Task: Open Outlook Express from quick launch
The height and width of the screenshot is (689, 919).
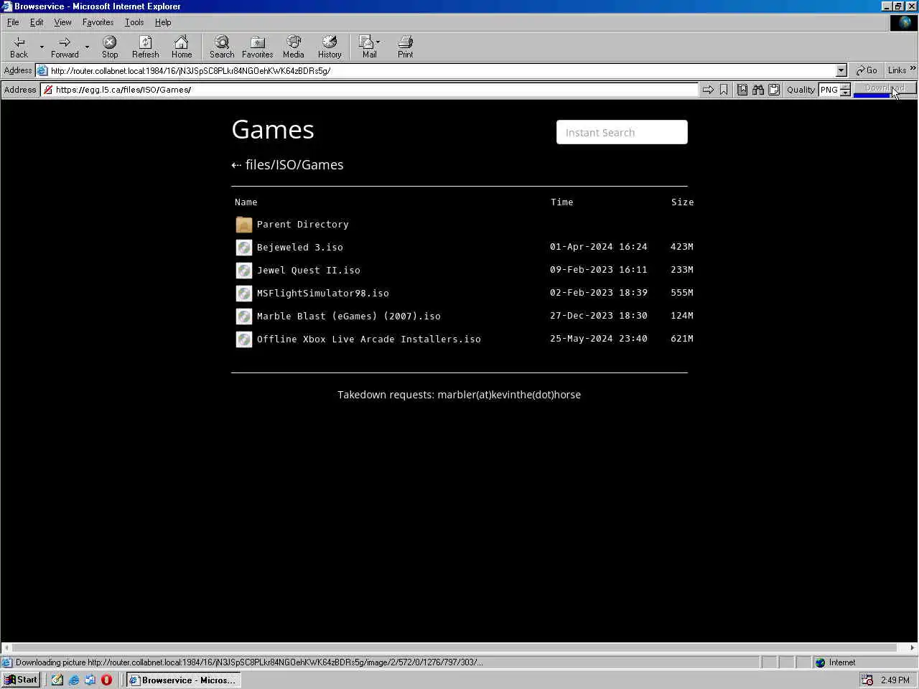Action: click(x=90, y=680)
